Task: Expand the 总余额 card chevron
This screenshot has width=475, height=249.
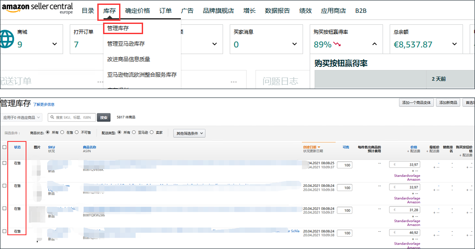Action: click(455, 44)
